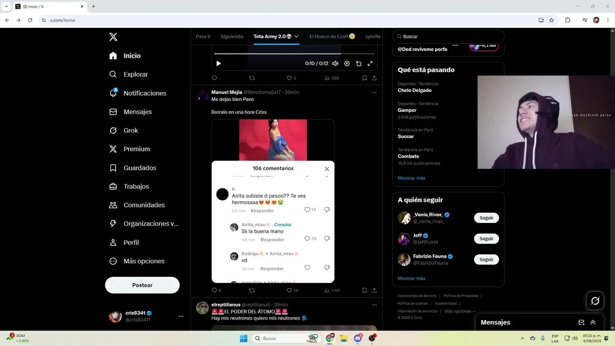
Task: Mute the video volume icon
Action: (x=335, y=63)
